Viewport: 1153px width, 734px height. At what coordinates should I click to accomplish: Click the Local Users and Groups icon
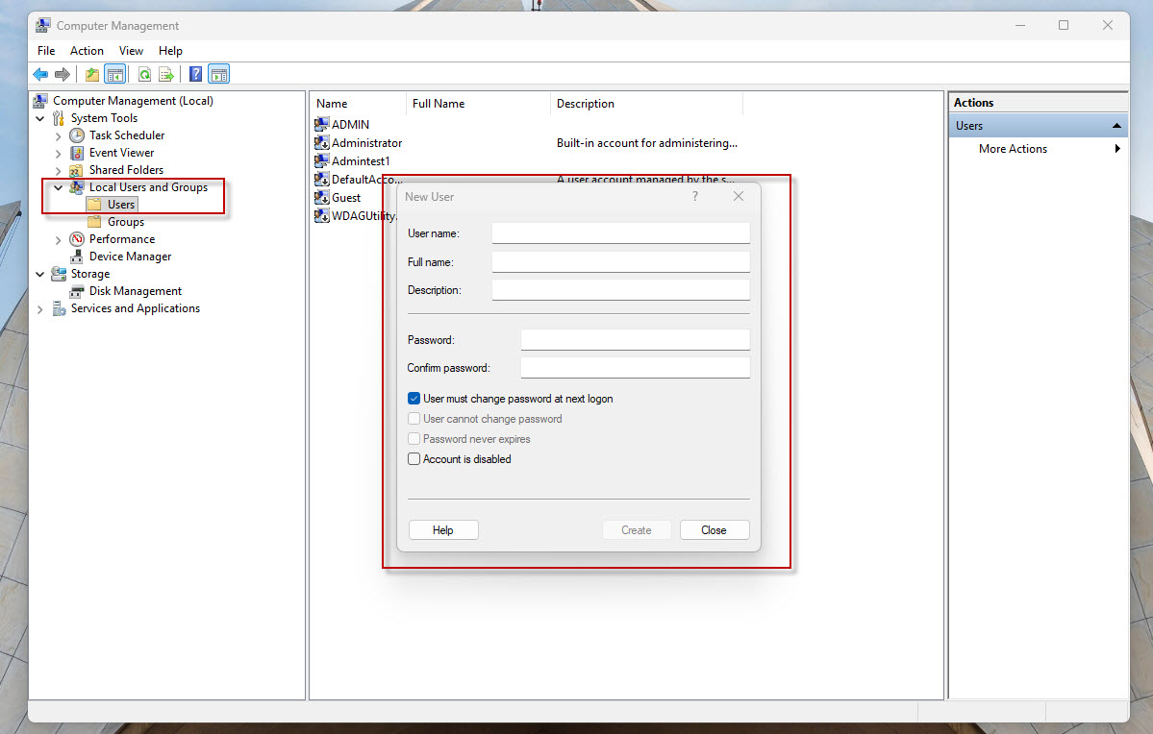(x=77, y=187)
